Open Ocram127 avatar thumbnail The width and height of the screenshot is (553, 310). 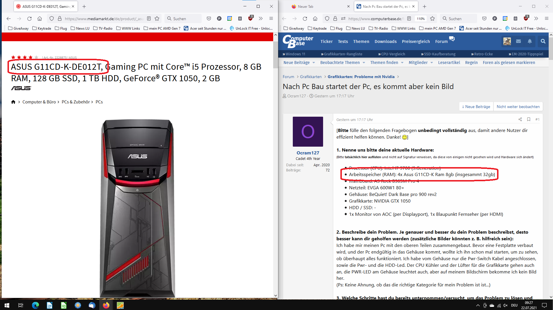[308, 132]
